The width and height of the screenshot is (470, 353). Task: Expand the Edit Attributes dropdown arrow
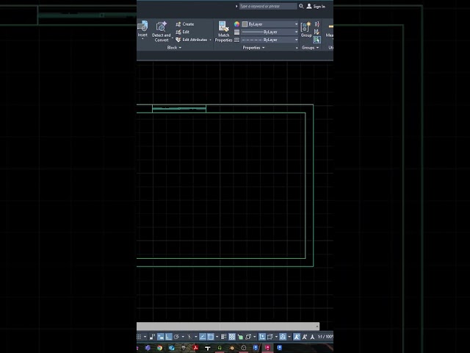pyautogui.click(x=211, y=40)
